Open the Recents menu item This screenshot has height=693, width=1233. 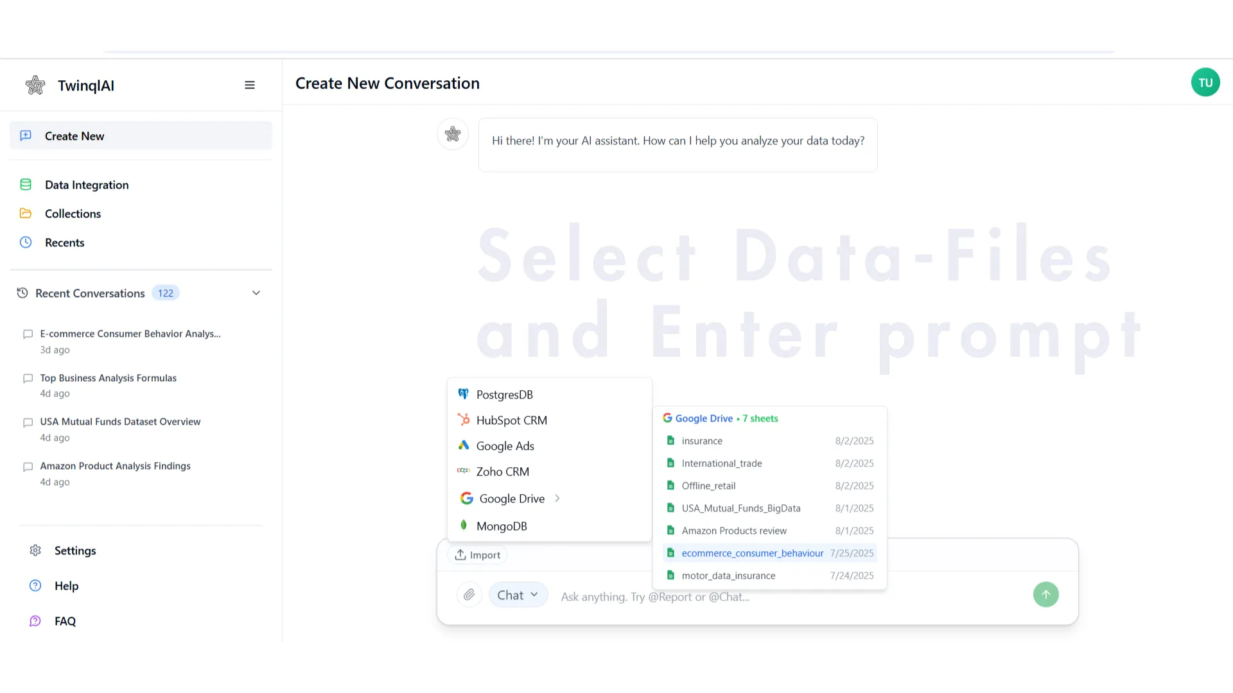[x=65, y=242]
